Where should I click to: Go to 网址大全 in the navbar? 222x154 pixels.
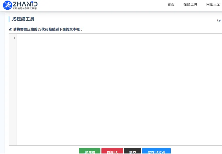[213, 4]
